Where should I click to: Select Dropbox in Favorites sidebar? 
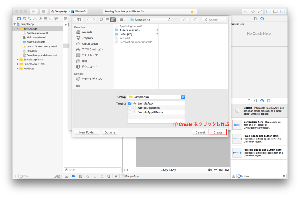[x=87, y=38]
